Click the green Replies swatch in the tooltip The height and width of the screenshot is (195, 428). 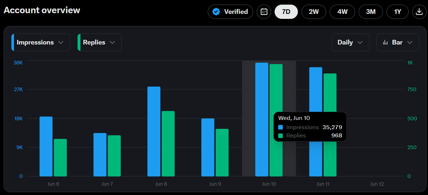click(x=281, y=136)
